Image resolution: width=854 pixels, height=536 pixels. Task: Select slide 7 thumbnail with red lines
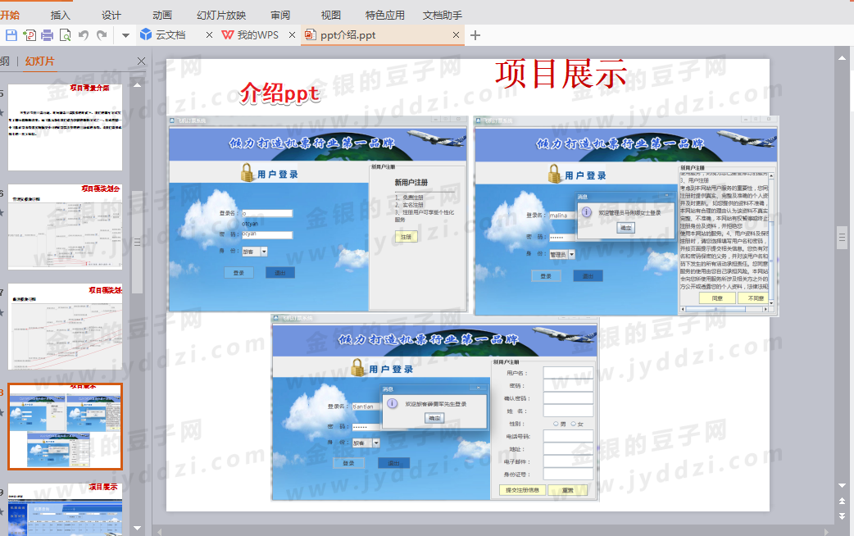pyautogui.click(x=65, y=326)
